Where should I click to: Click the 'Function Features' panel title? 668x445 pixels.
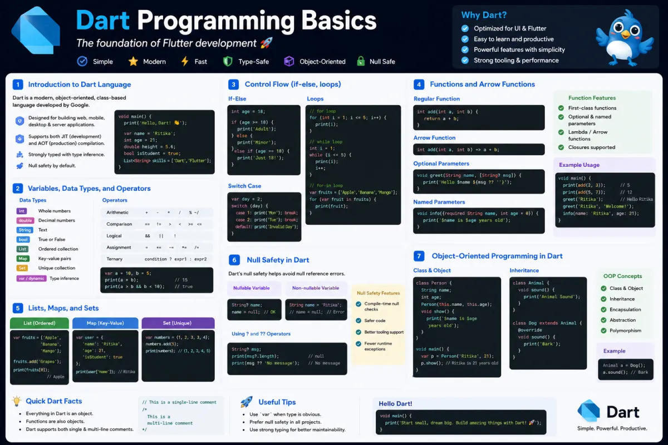click(x=592, y=98)
